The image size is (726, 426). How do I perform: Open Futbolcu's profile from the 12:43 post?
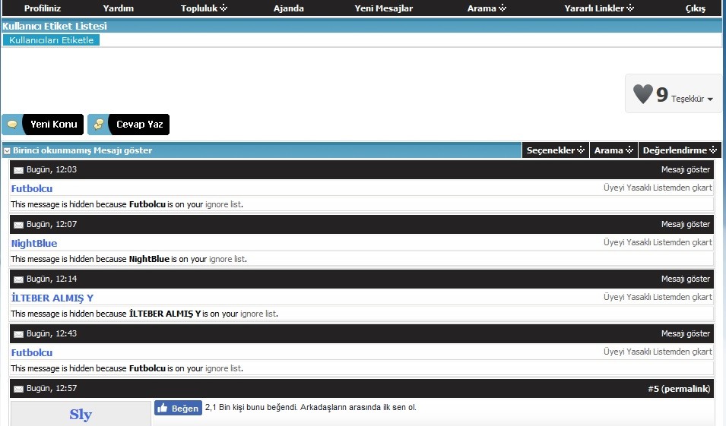click(x=31, y=352)
